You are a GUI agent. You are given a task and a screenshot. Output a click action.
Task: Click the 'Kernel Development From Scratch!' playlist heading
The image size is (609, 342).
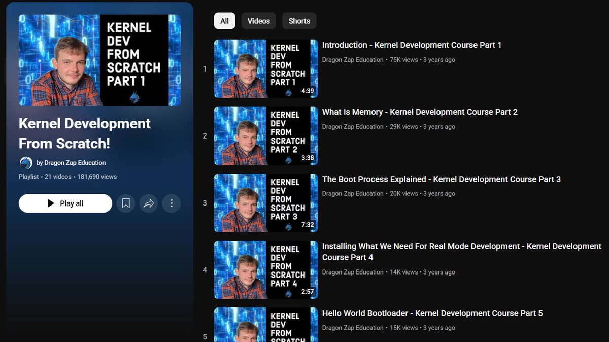tap(85, 133)
